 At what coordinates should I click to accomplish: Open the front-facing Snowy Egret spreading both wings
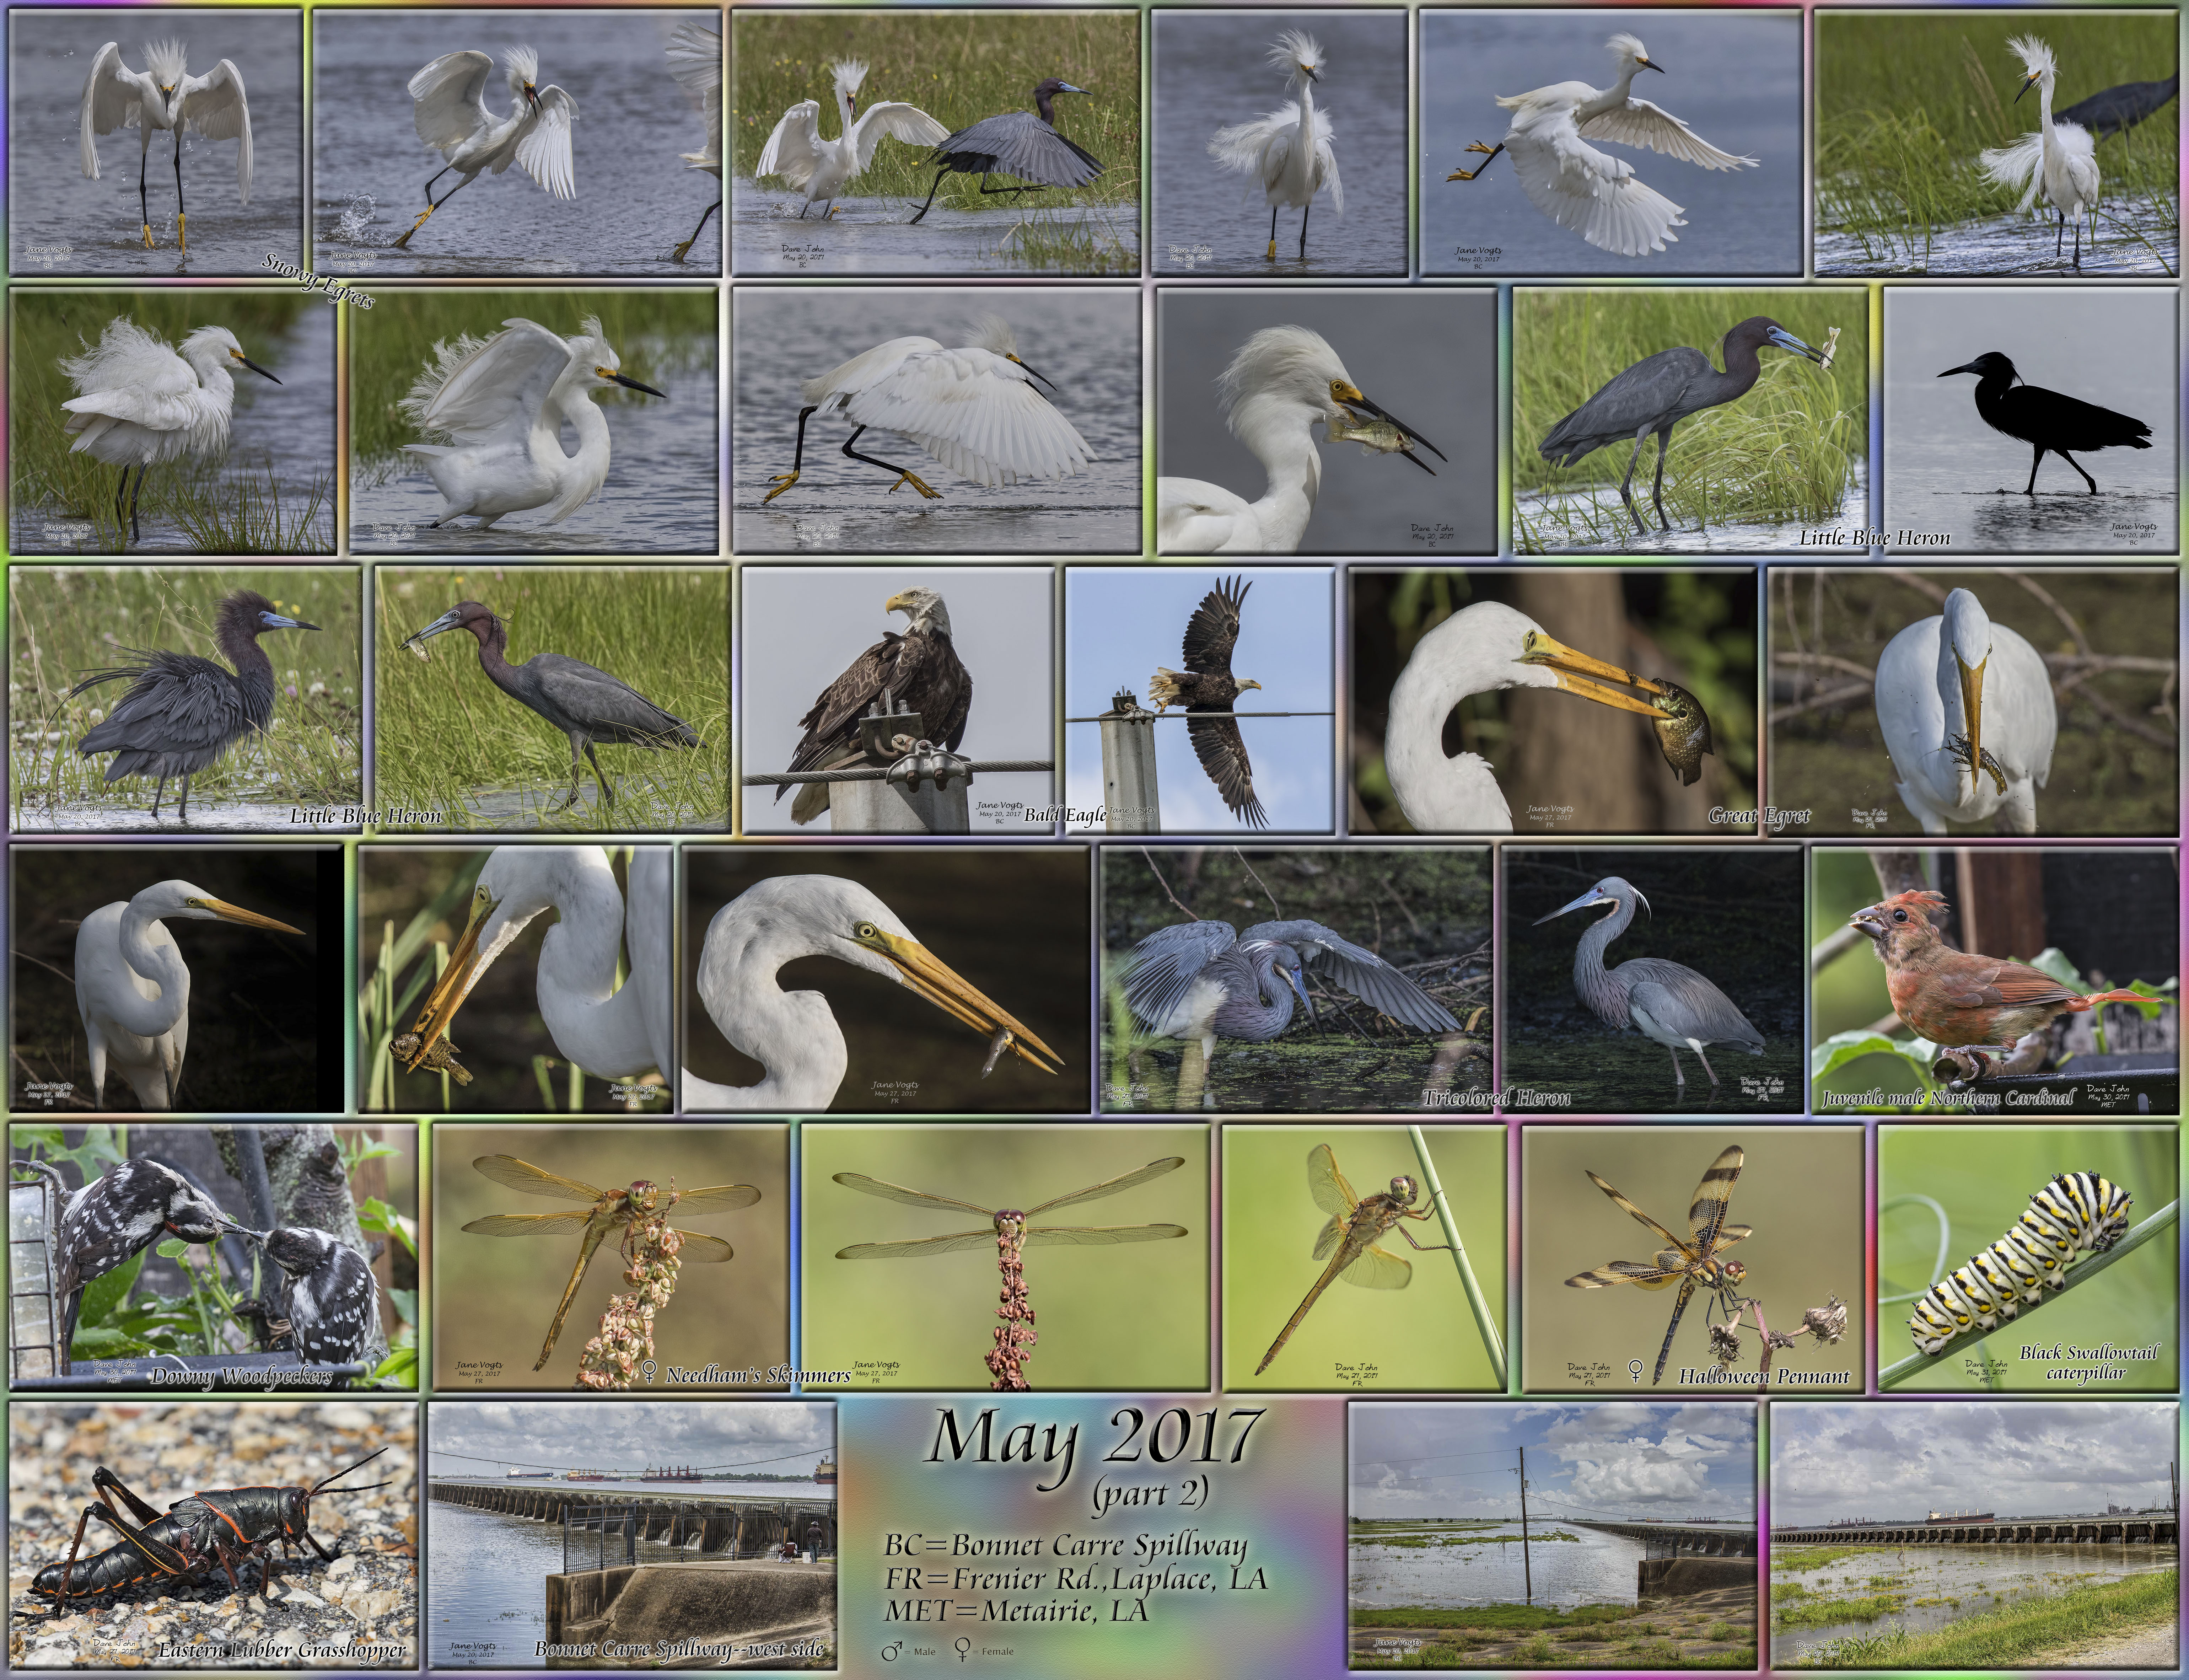coord(156,143)
